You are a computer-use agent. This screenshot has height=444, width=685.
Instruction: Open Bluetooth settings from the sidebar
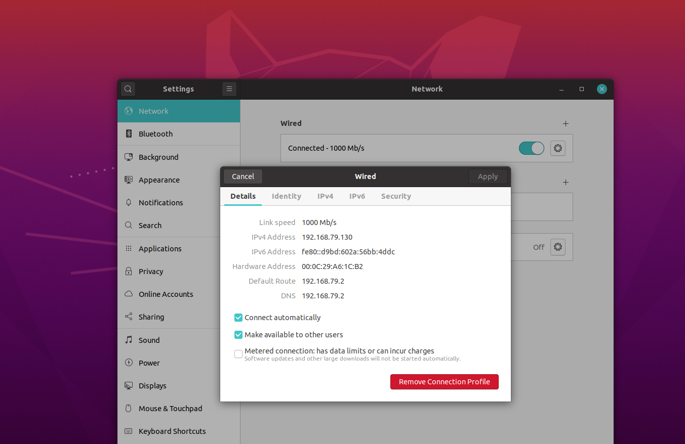pyautogui.click(x=155, y=134)
